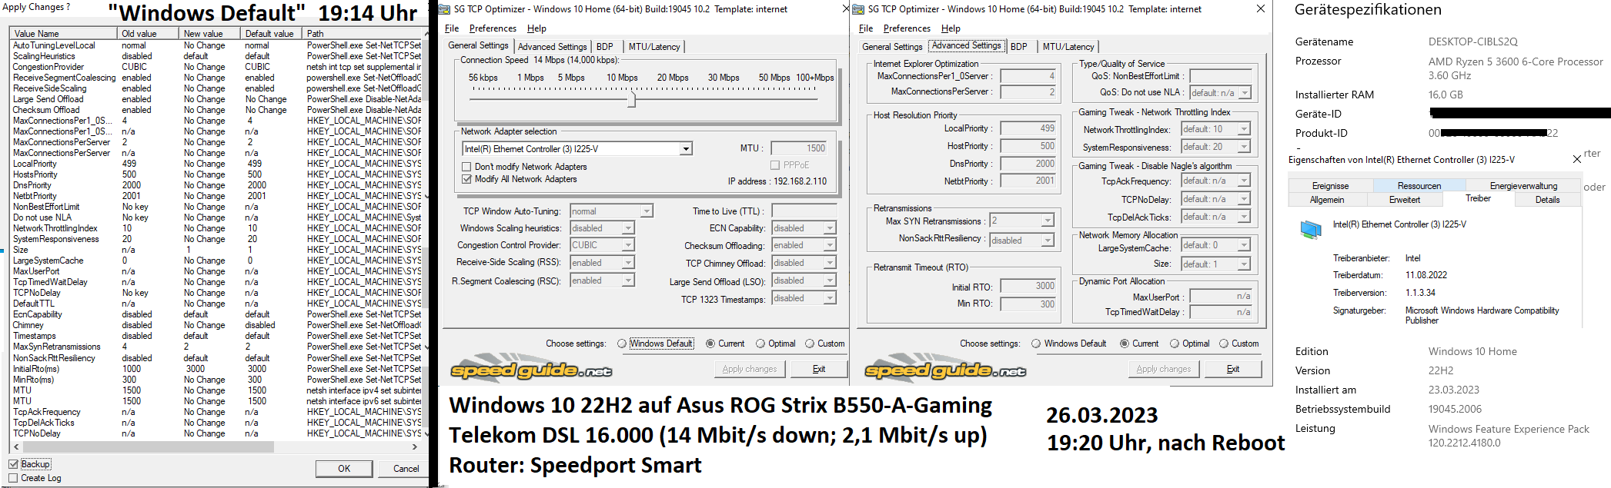This screenshot has height=488, width=1611.
Task: Choose Custom radio in Advanced Settings window
Action: point(1224,344)
